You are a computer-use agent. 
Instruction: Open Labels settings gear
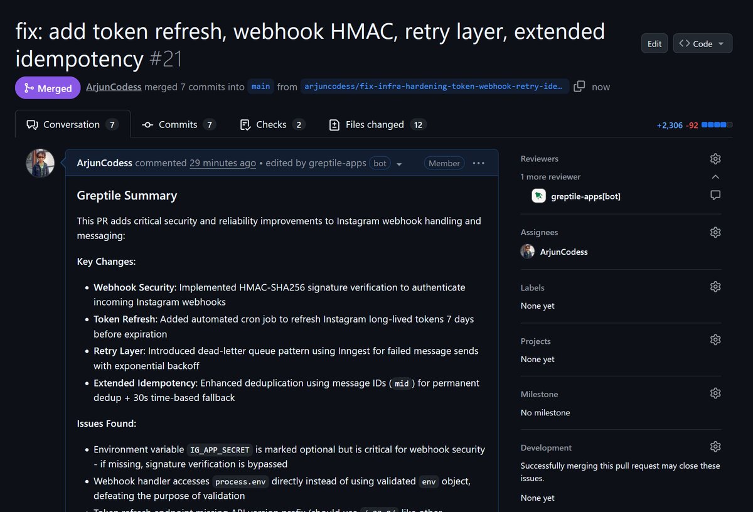coord(715,287)
